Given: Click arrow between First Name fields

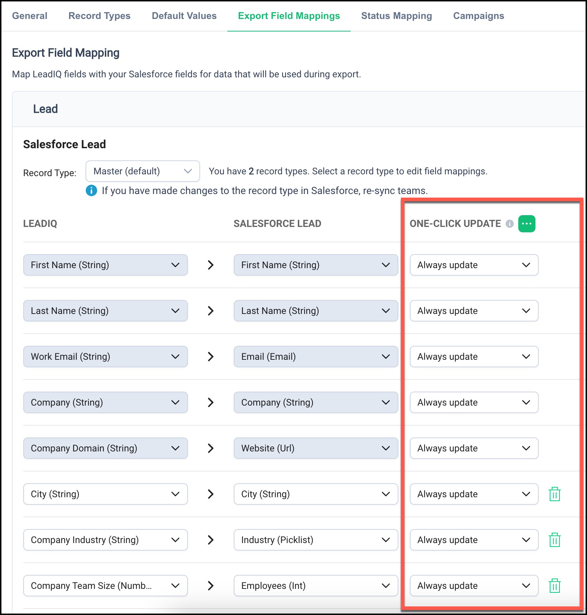Looking at the screenshot, I should pos(210,265).
